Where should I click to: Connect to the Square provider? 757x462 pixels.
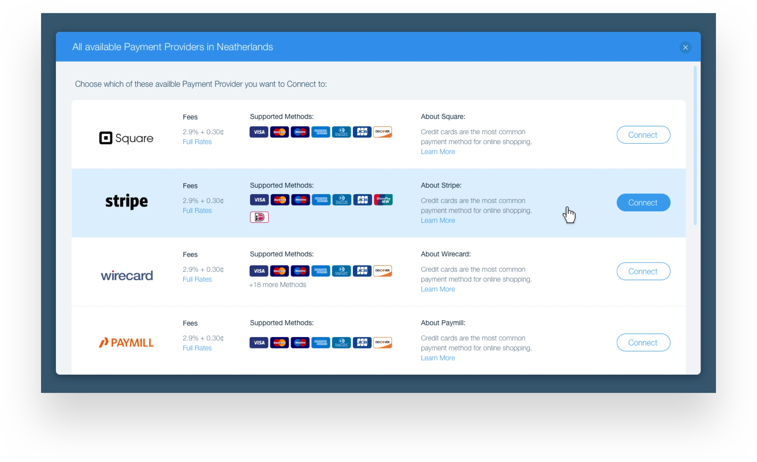(643, 135)
